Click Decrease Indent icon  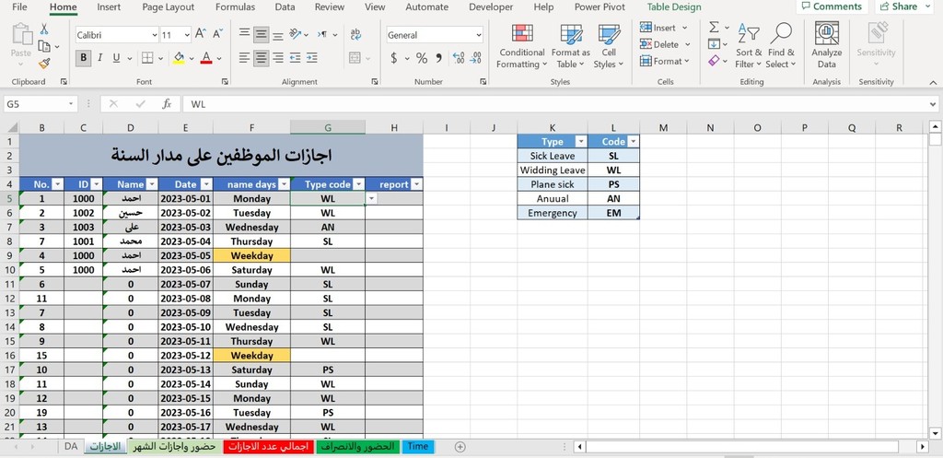[295, 58]
